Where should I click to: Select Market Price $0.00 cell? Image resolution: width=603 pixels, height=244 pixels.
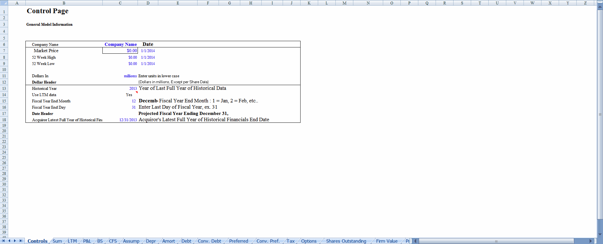(120, 51)
